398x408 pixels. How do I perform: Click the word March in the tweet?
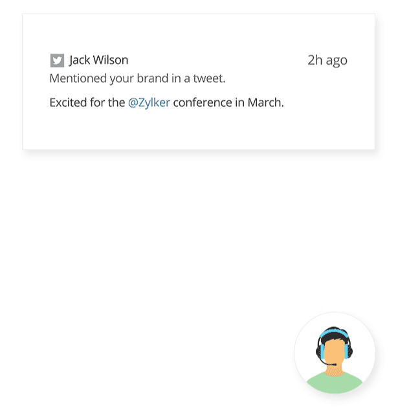click(x=264, y=102)
